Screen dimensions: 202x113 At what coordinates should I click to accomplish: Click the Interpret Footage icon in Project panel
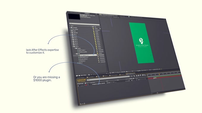click(77, 76)
